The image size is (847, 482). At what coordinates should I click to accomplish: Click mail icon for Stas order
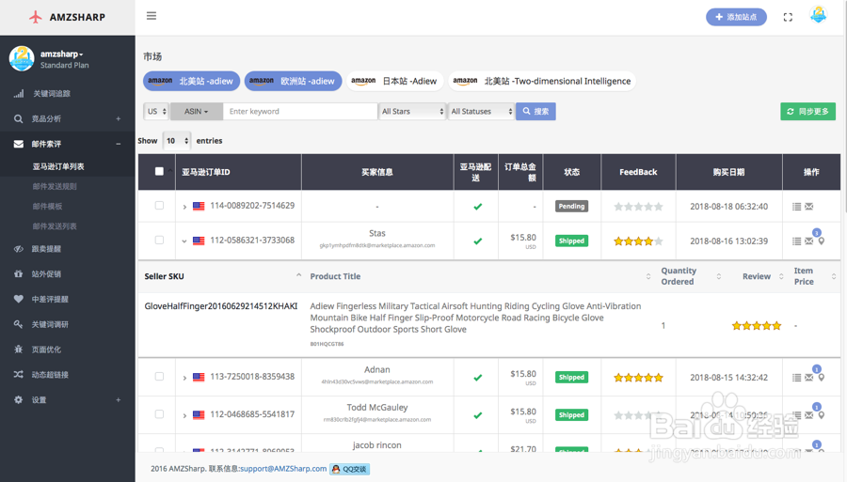(808, 241)
